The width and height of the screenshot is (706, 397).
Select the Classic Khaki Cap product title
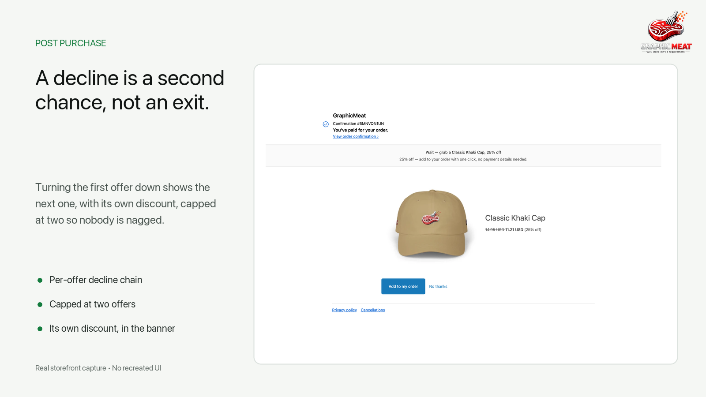click(x=515, y=218)
